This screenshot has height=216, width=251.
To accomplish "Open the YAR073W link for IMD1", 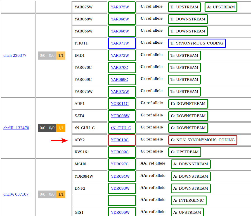I will pyautogui.click(x=120, y=55).
